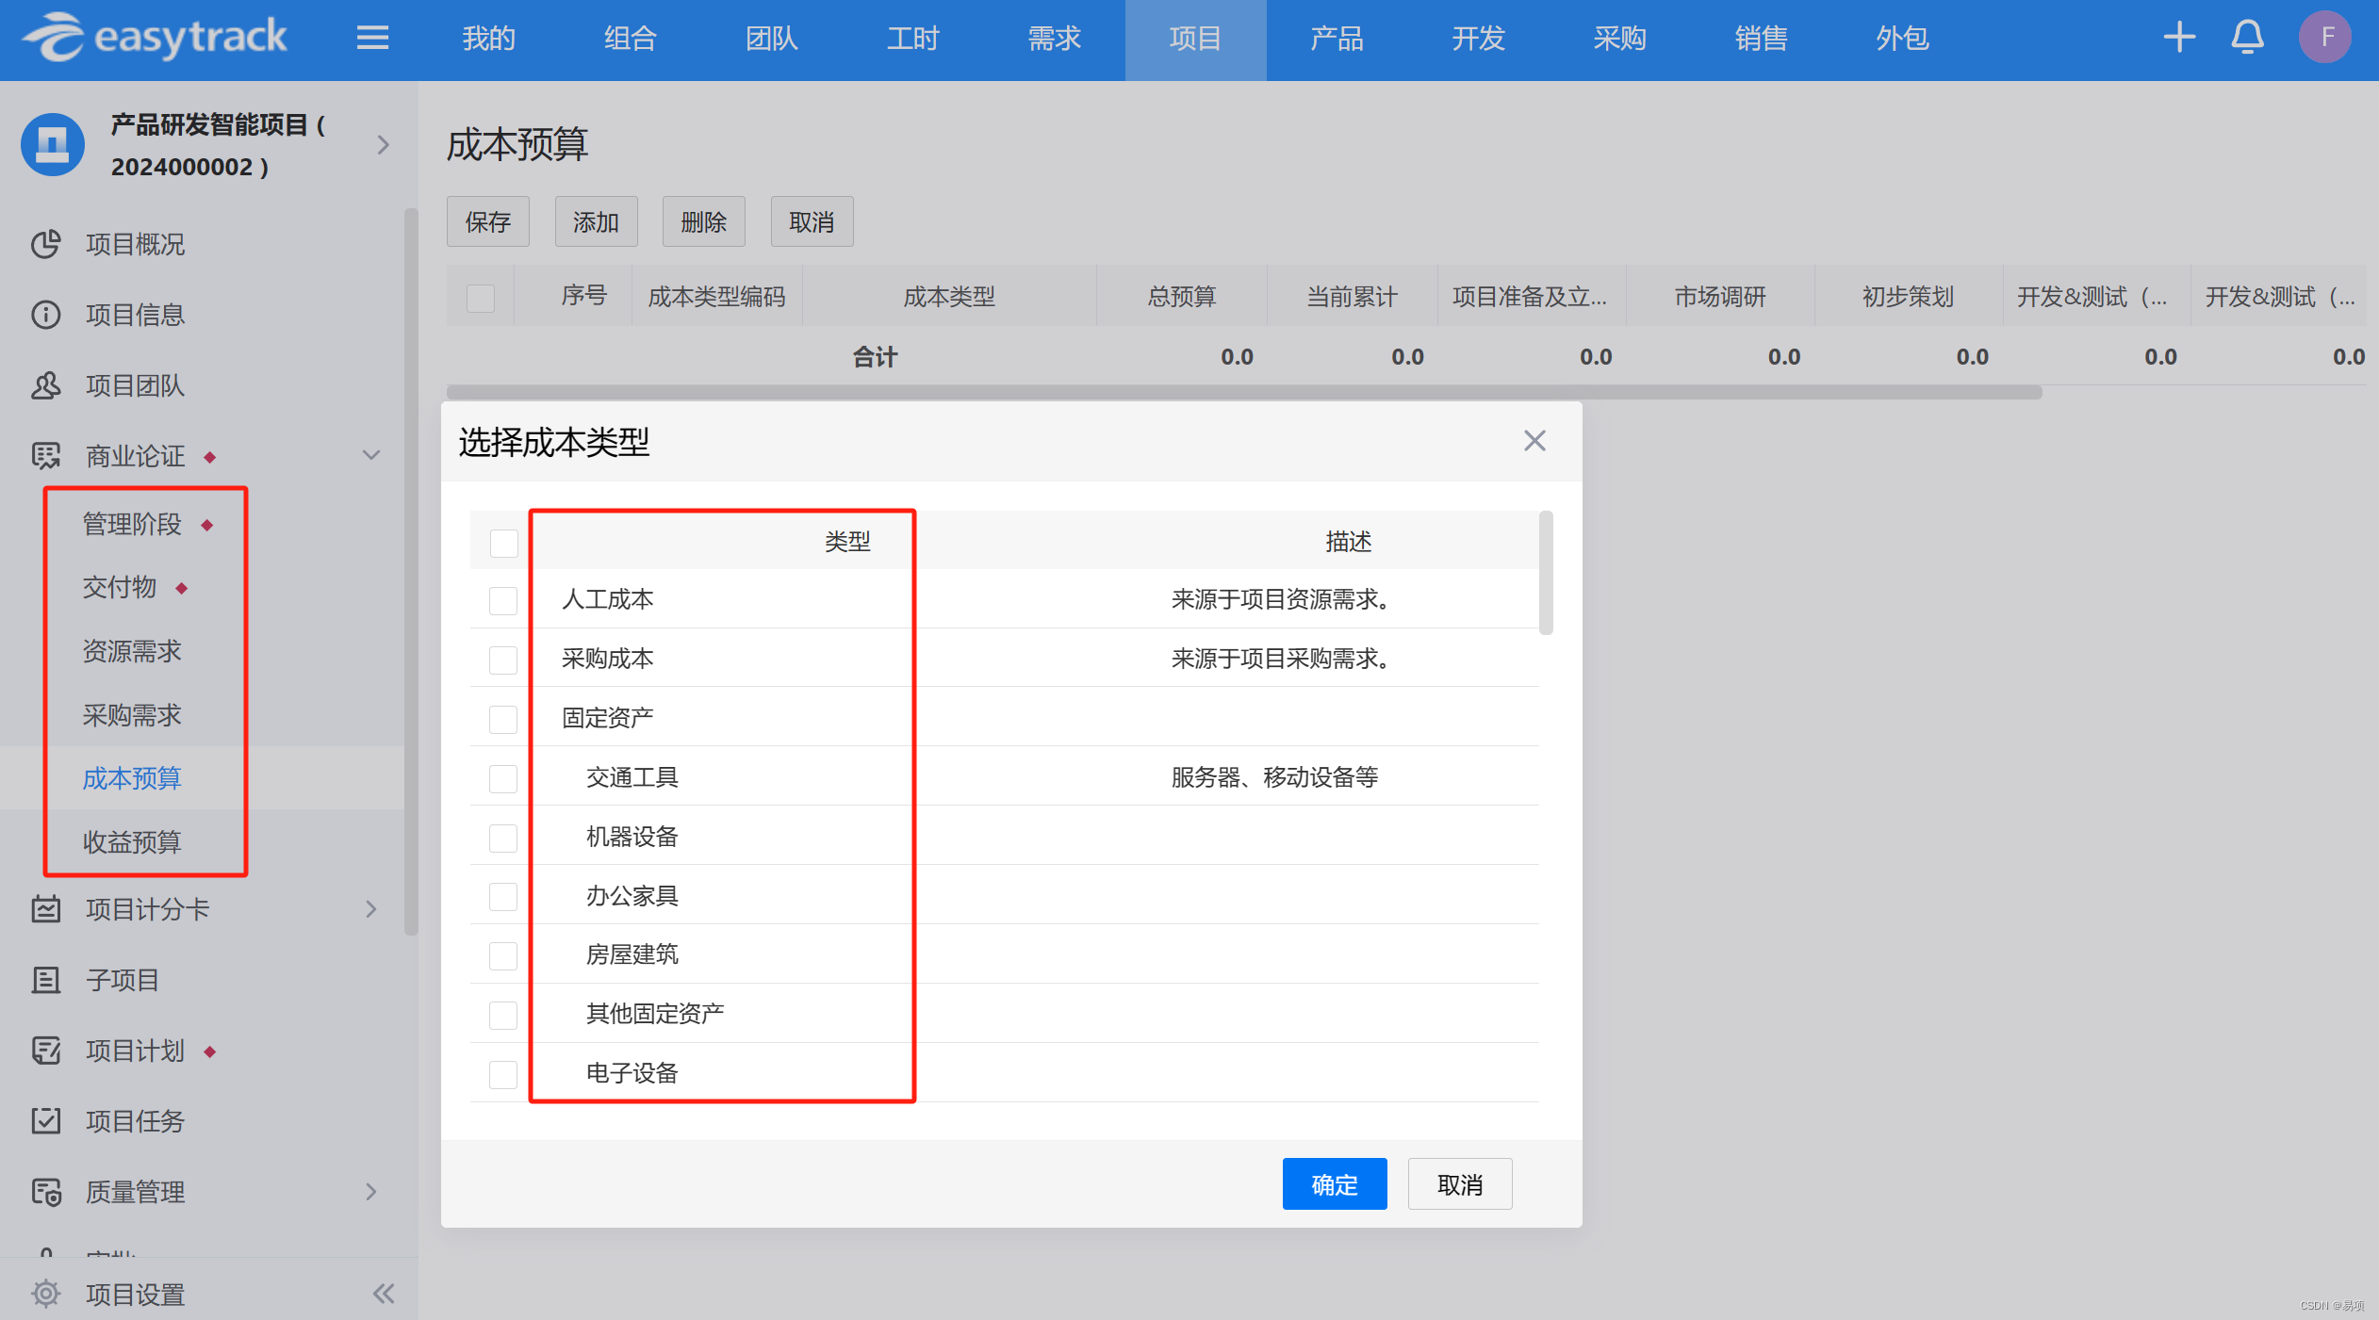This screenshot has width=2379, height=1320.
Task: Expand 项目计分卡 submenu arrow
Action: pos(371,909)
